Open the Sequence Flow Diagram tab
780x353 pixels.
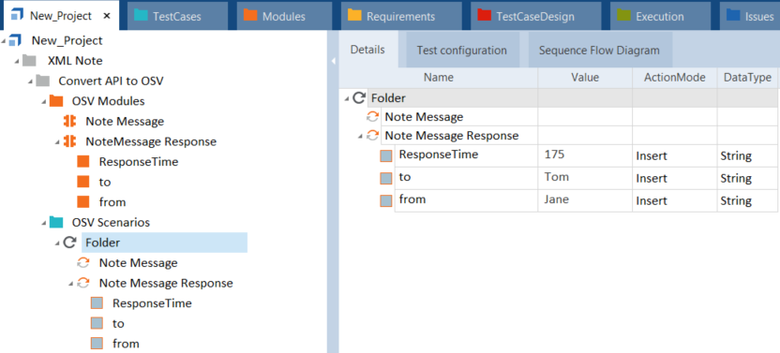pos(599,51)
